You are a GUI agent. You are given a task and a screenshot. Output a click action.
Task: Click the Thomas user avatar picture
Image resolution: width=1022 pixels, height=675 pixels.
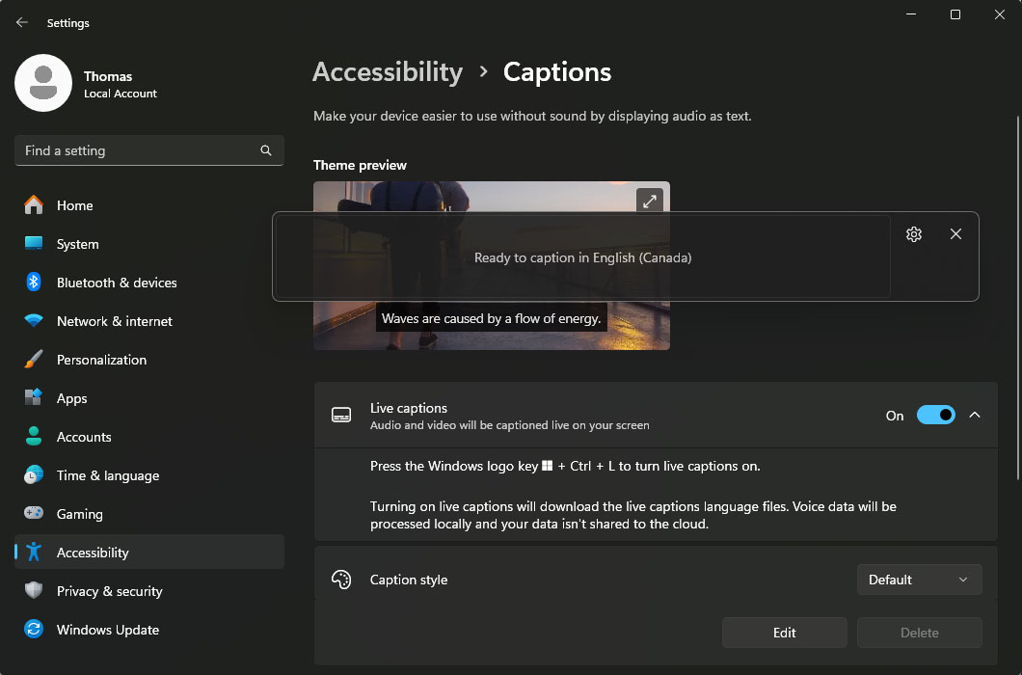coord(43,83)
